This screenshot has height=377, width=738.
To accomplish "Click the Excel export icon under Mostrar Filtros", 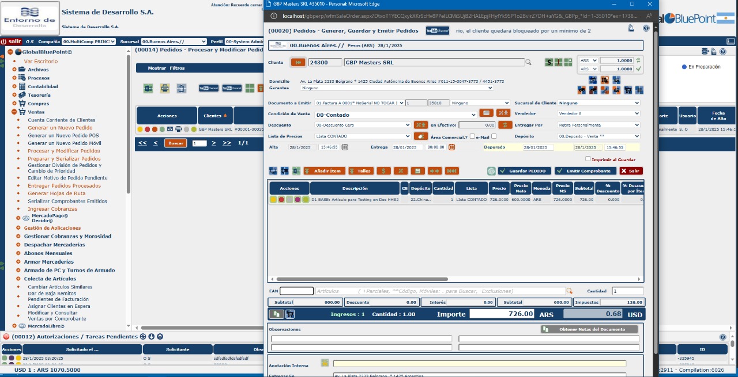I will [148, 89].
